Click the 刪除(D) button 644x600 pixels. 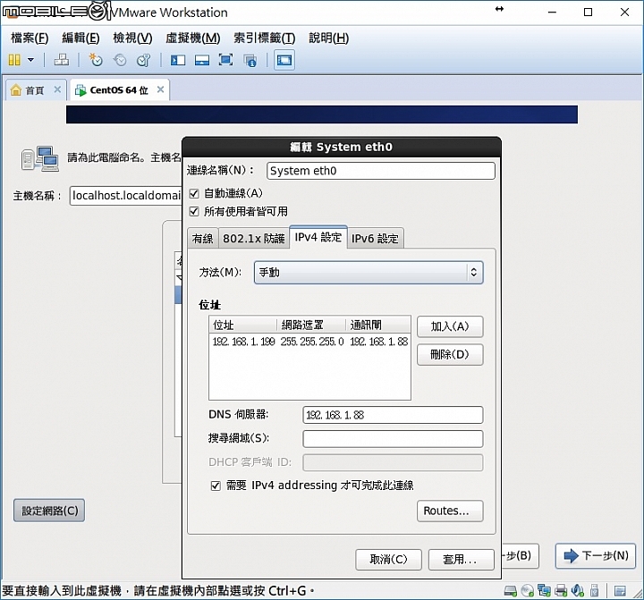[450, 354]
